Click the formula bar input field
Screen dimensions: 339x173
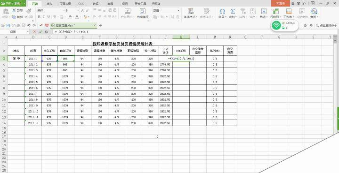(194, 32)
